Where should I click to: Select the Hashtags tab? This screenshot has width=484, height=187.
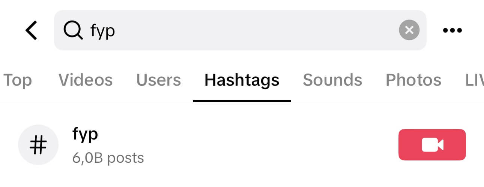(x=242, y=80)
